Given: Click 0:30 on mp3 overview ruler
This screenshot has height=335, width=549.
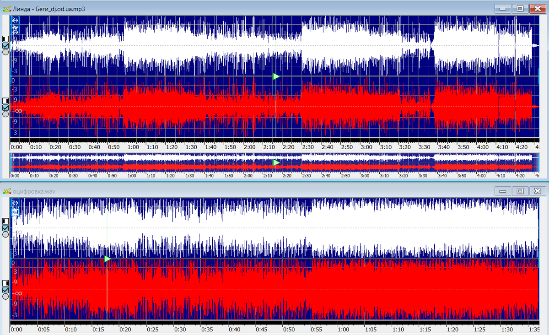Looking at the screenshot, I should (x=73, y=176).
